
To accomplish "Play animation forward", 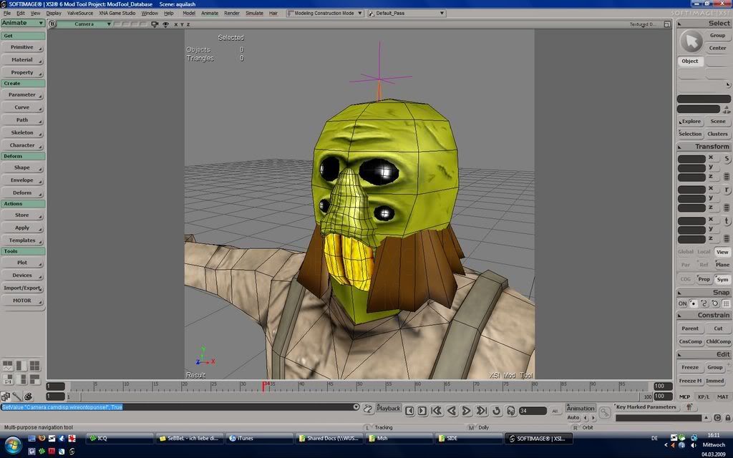I will click(466, 411).
